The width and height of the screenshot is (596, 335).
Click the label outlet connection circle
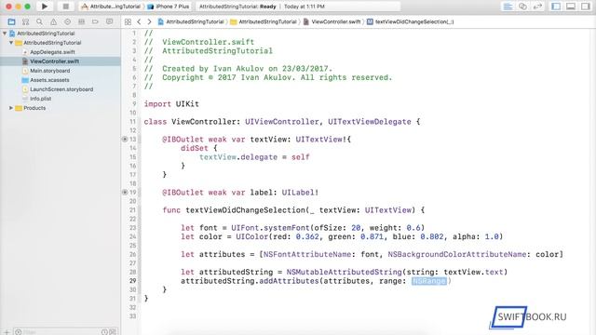pos(124,193)
